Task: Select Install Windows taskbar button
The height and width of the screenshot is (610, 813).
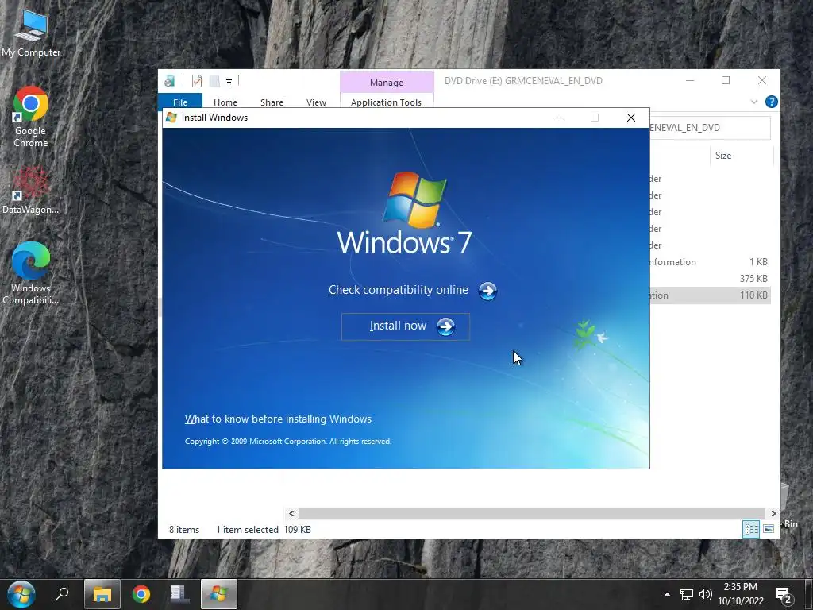Action: click(219, 594)
